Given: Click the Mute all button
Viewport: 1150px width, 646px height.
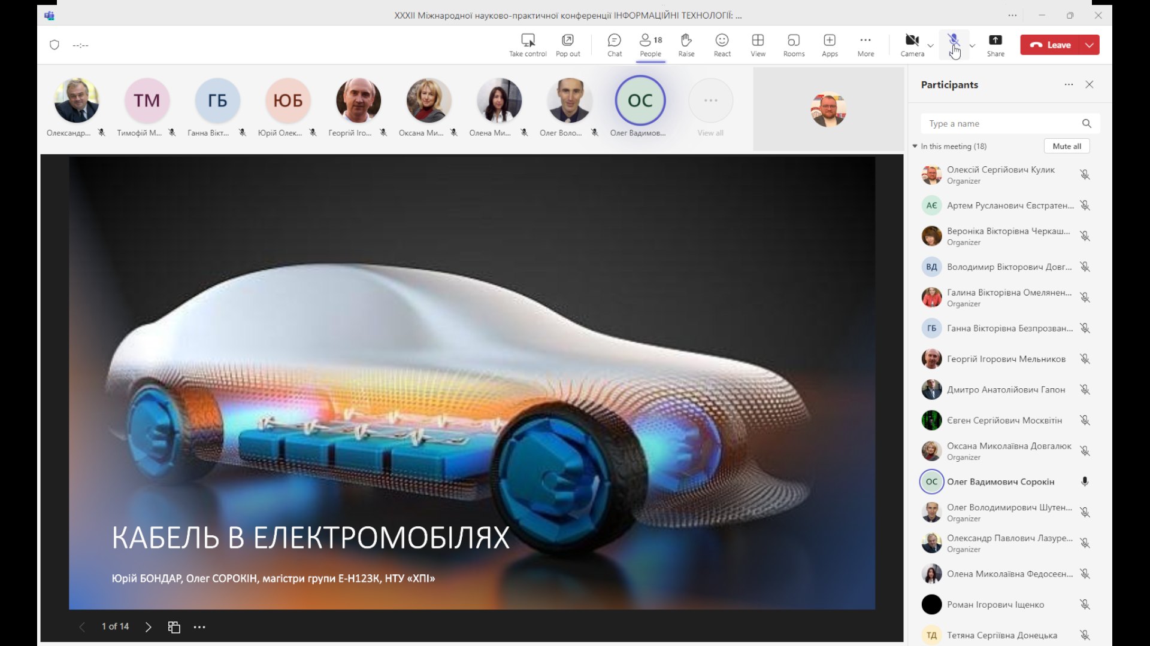Looking at the screenshot, I should pos(1067,146).
